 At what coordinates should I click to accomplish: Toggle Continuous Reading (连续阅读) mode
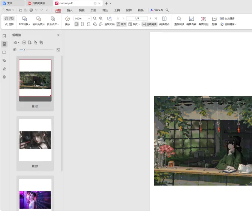pyautogui.click(x=149, y=24)
